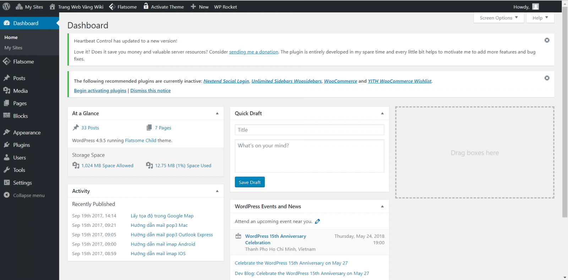
Task: Click the Begin activating plugins link
Action: (100, 91)
